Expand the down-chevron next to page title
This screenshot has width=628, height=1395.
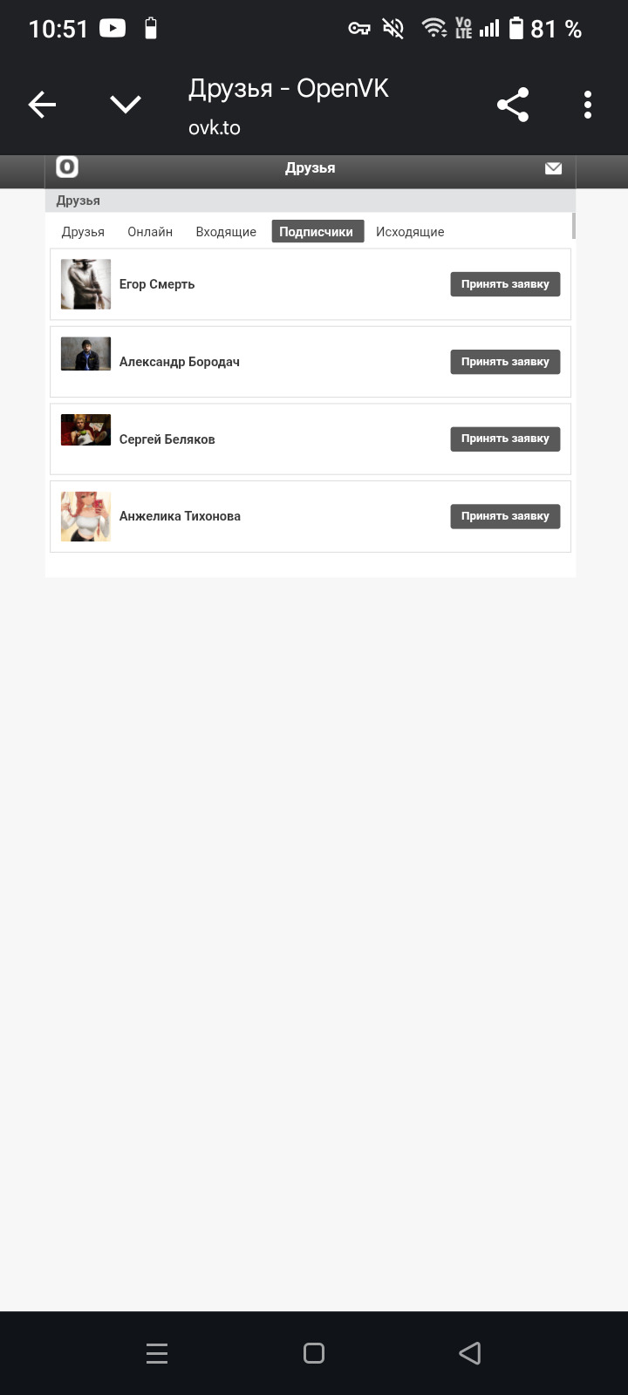126,105
